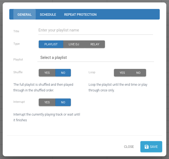The width and height of the screenshot is (169, 159).
Task: Set type to Relay
Action: tap(95, 44)
